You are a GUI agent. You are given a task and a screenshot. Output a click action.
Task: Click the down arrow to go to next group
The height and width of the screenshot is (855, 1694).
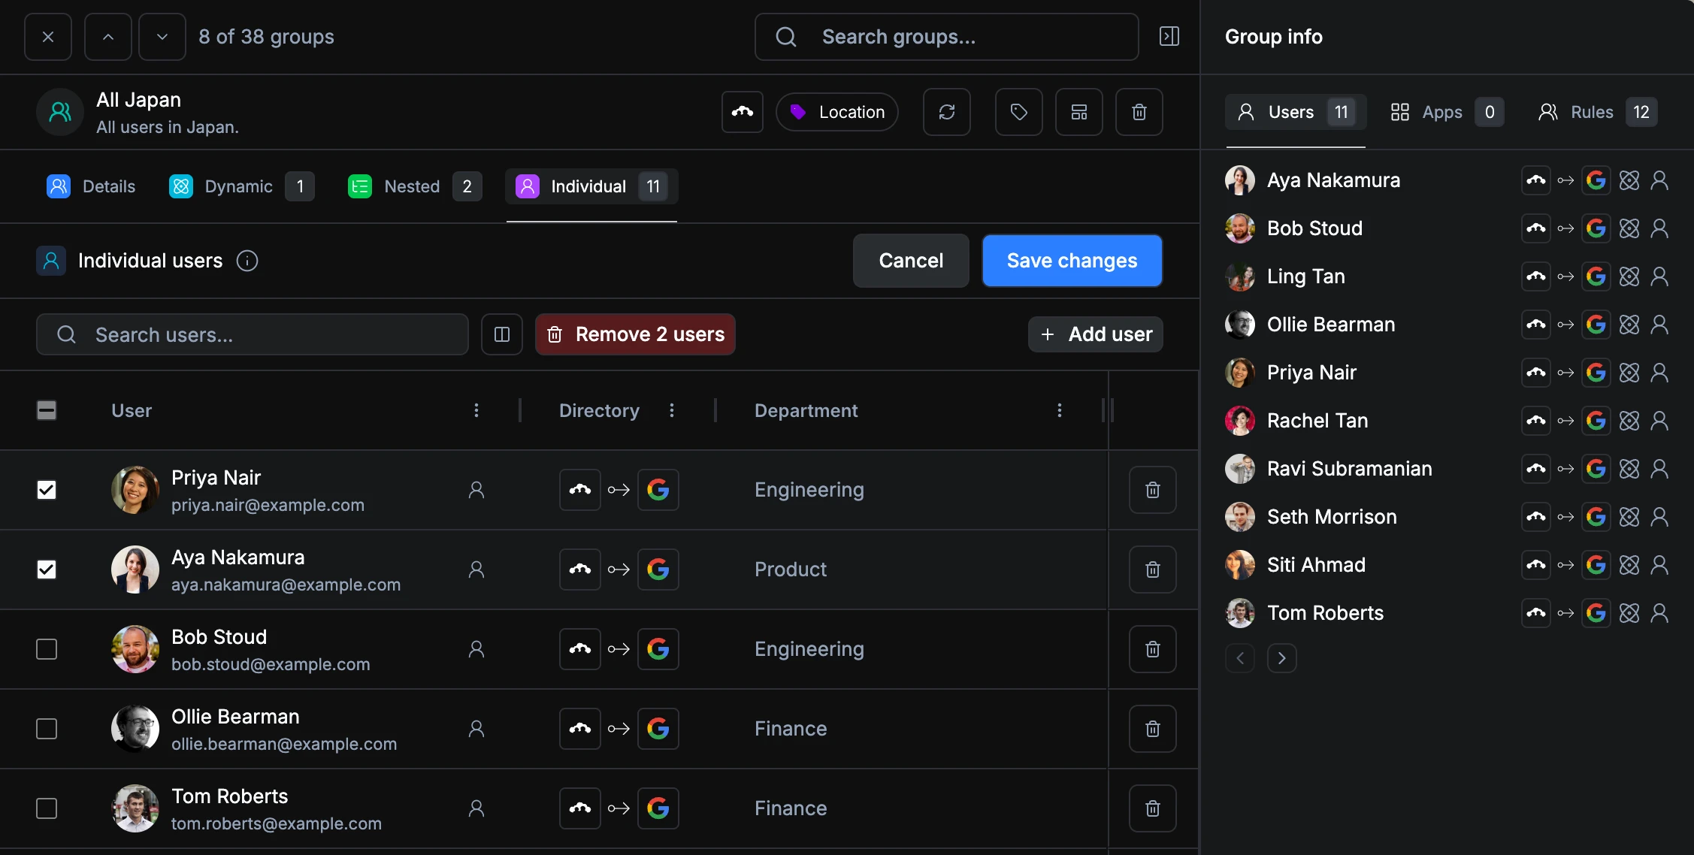pyautogui.click(x=162, y=36)
